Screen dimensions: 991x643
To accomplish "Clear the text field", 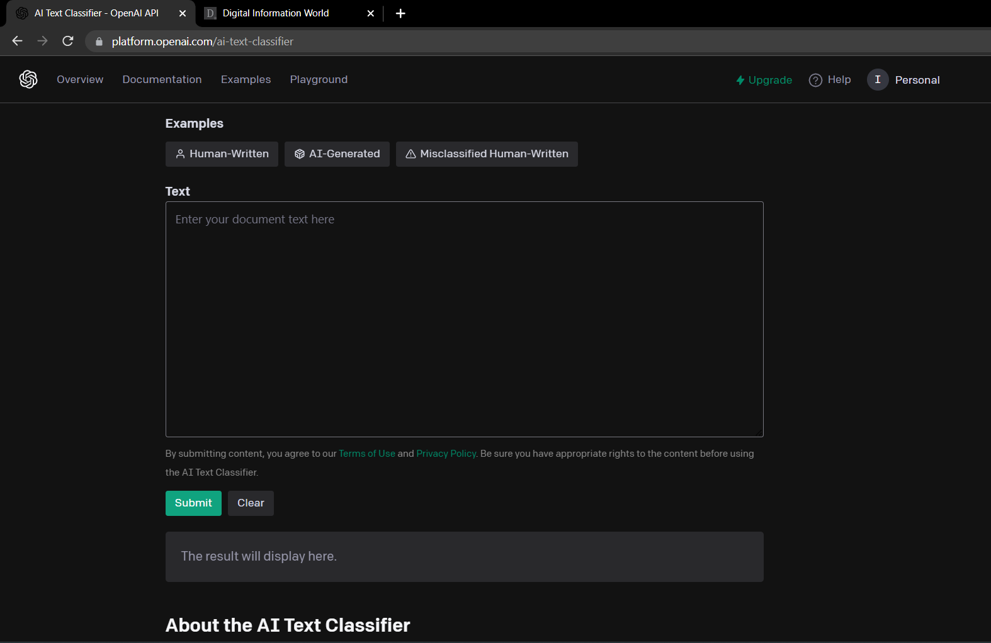I will [x=251, y=503].
